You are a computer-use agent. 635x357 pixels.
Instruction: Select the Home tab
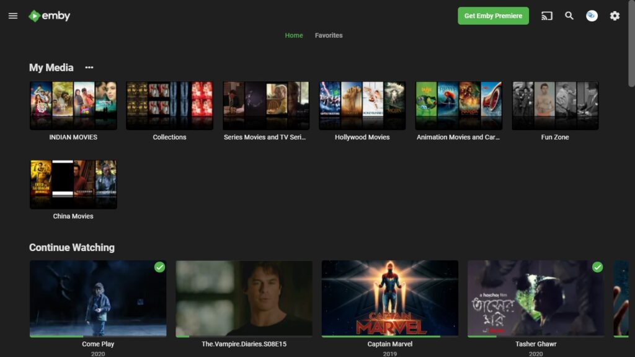[x=294, y=35]
